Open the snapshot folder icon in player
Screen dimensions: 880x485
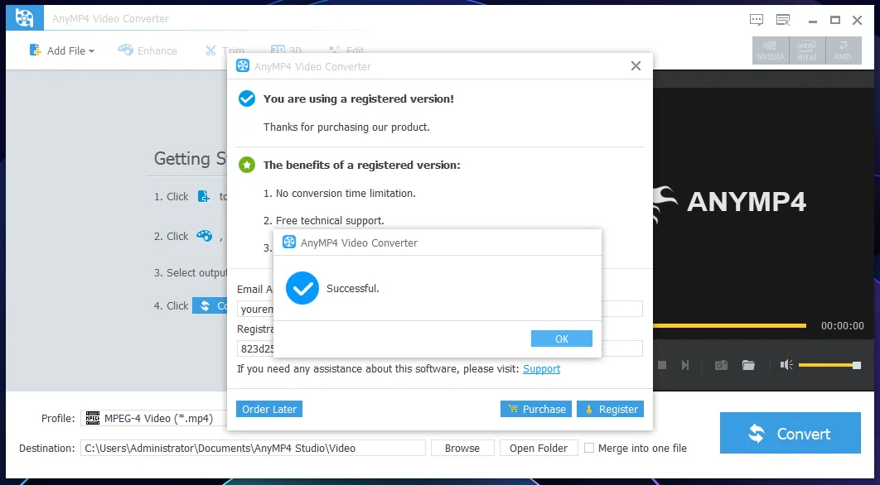tap(749, 365)
